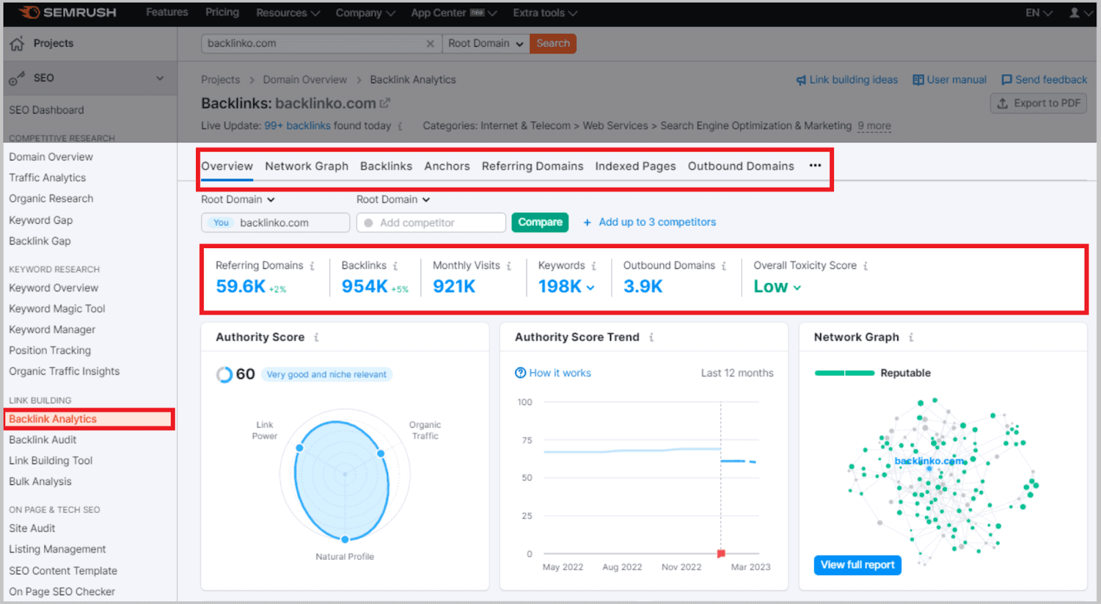Collapse the SEO sidebar section
The width and height of the screenshot is (1101, 604).
pos(160,78)
